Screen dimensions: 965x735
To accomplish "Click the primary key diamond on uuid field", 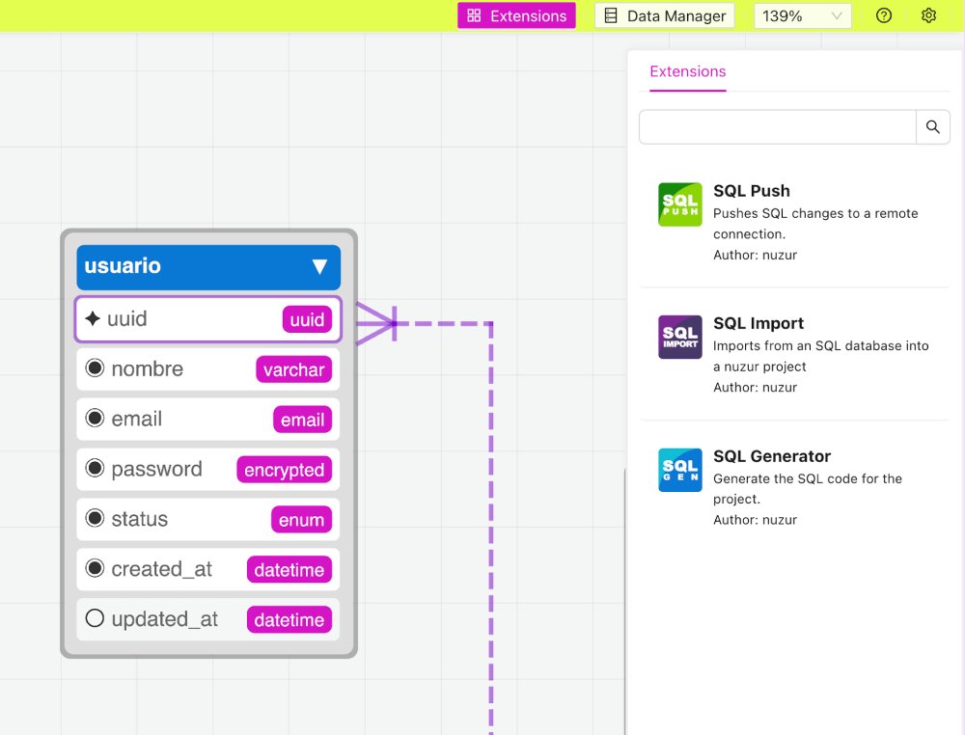I will tap(94, 317).
